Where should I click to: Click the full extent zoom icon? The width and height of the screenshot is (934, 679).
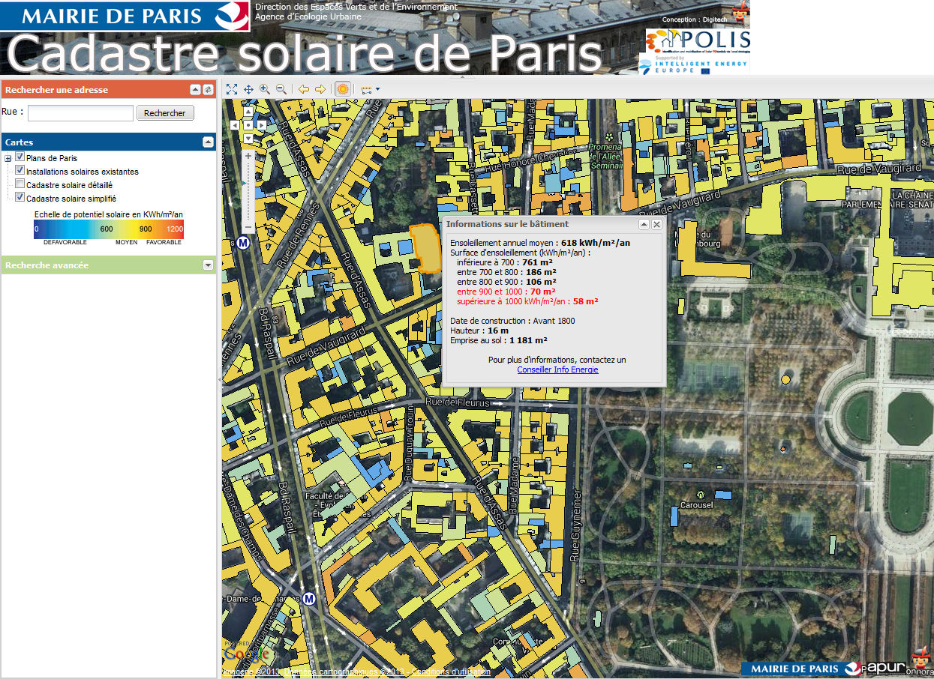232,89
